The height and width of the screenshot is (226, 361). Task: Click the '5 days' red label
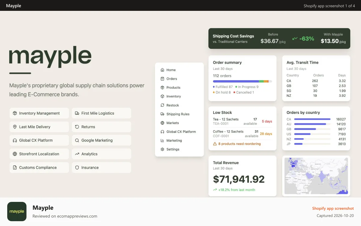tap(267, 121)
